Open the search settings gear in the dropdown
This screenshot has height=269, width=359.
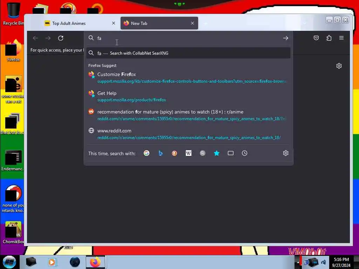tap(285, 153)
